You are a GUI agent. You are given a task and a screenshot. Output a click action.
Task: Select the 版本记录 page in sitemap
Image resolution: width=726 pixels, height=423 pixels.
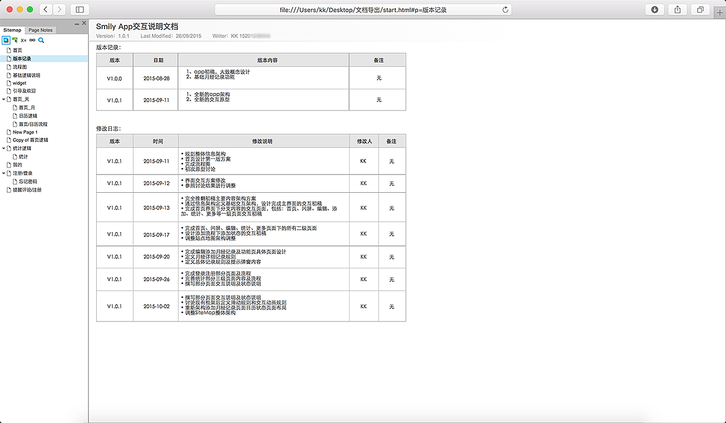22,59
